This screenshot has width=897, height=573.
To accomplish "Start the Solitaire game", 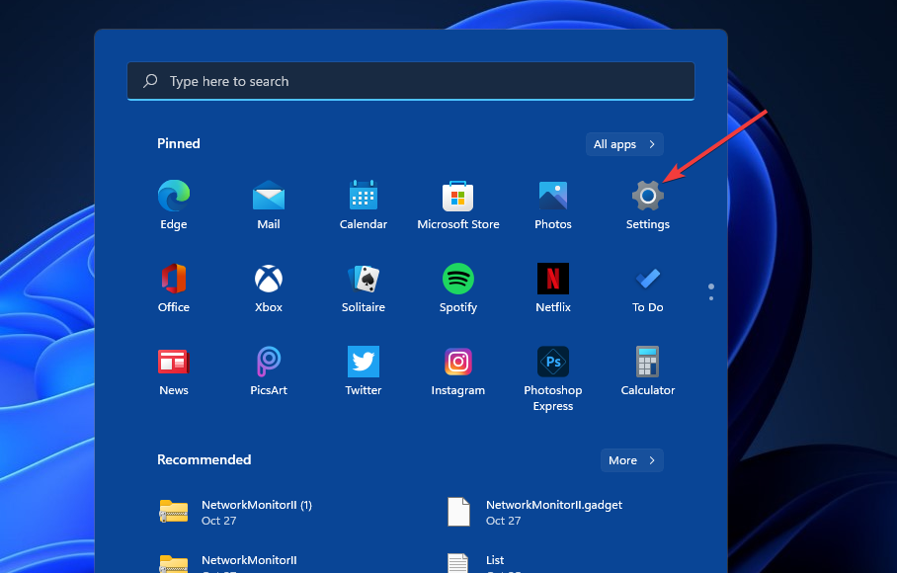I will (x=364, y=287).
